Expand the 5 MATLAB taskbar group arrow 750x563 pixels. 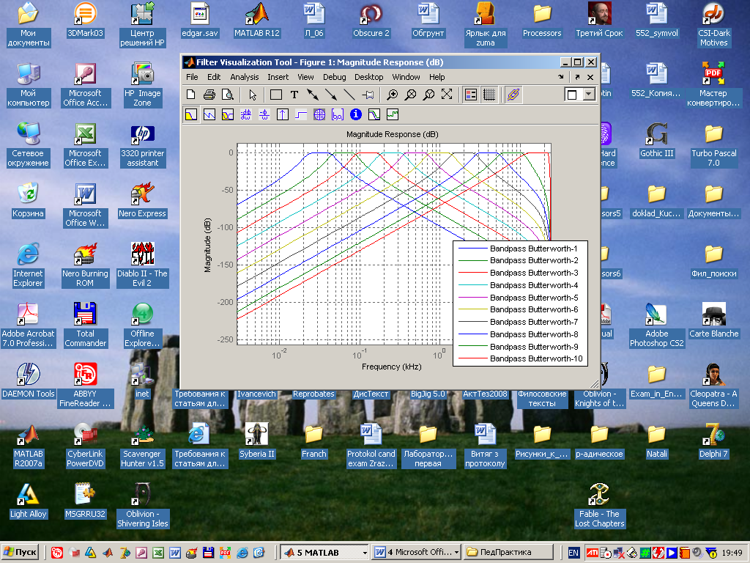pos(365,553)
